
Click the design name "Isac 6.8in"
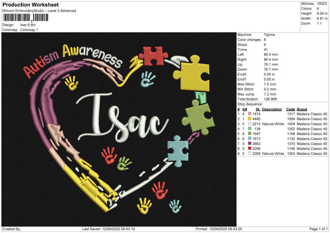28,25
